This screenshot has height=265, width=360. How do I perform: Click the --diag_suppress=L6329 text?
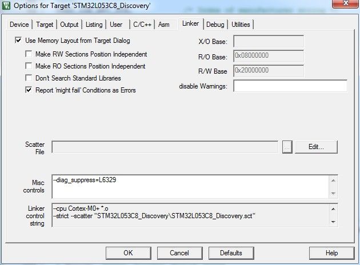[85, 180]
